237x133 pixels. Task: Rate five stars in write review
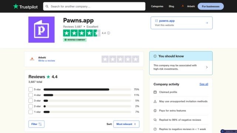pos(136,59)
